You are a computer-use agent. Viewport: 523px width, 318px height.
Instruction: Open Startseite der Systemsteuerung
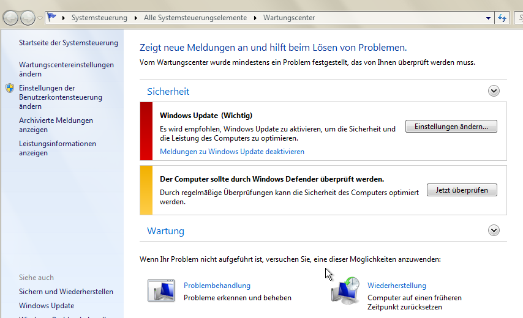pos(69,43)
